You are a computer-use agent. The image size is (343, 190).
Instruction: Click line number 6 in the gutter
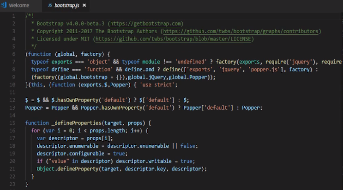[14, 54]
